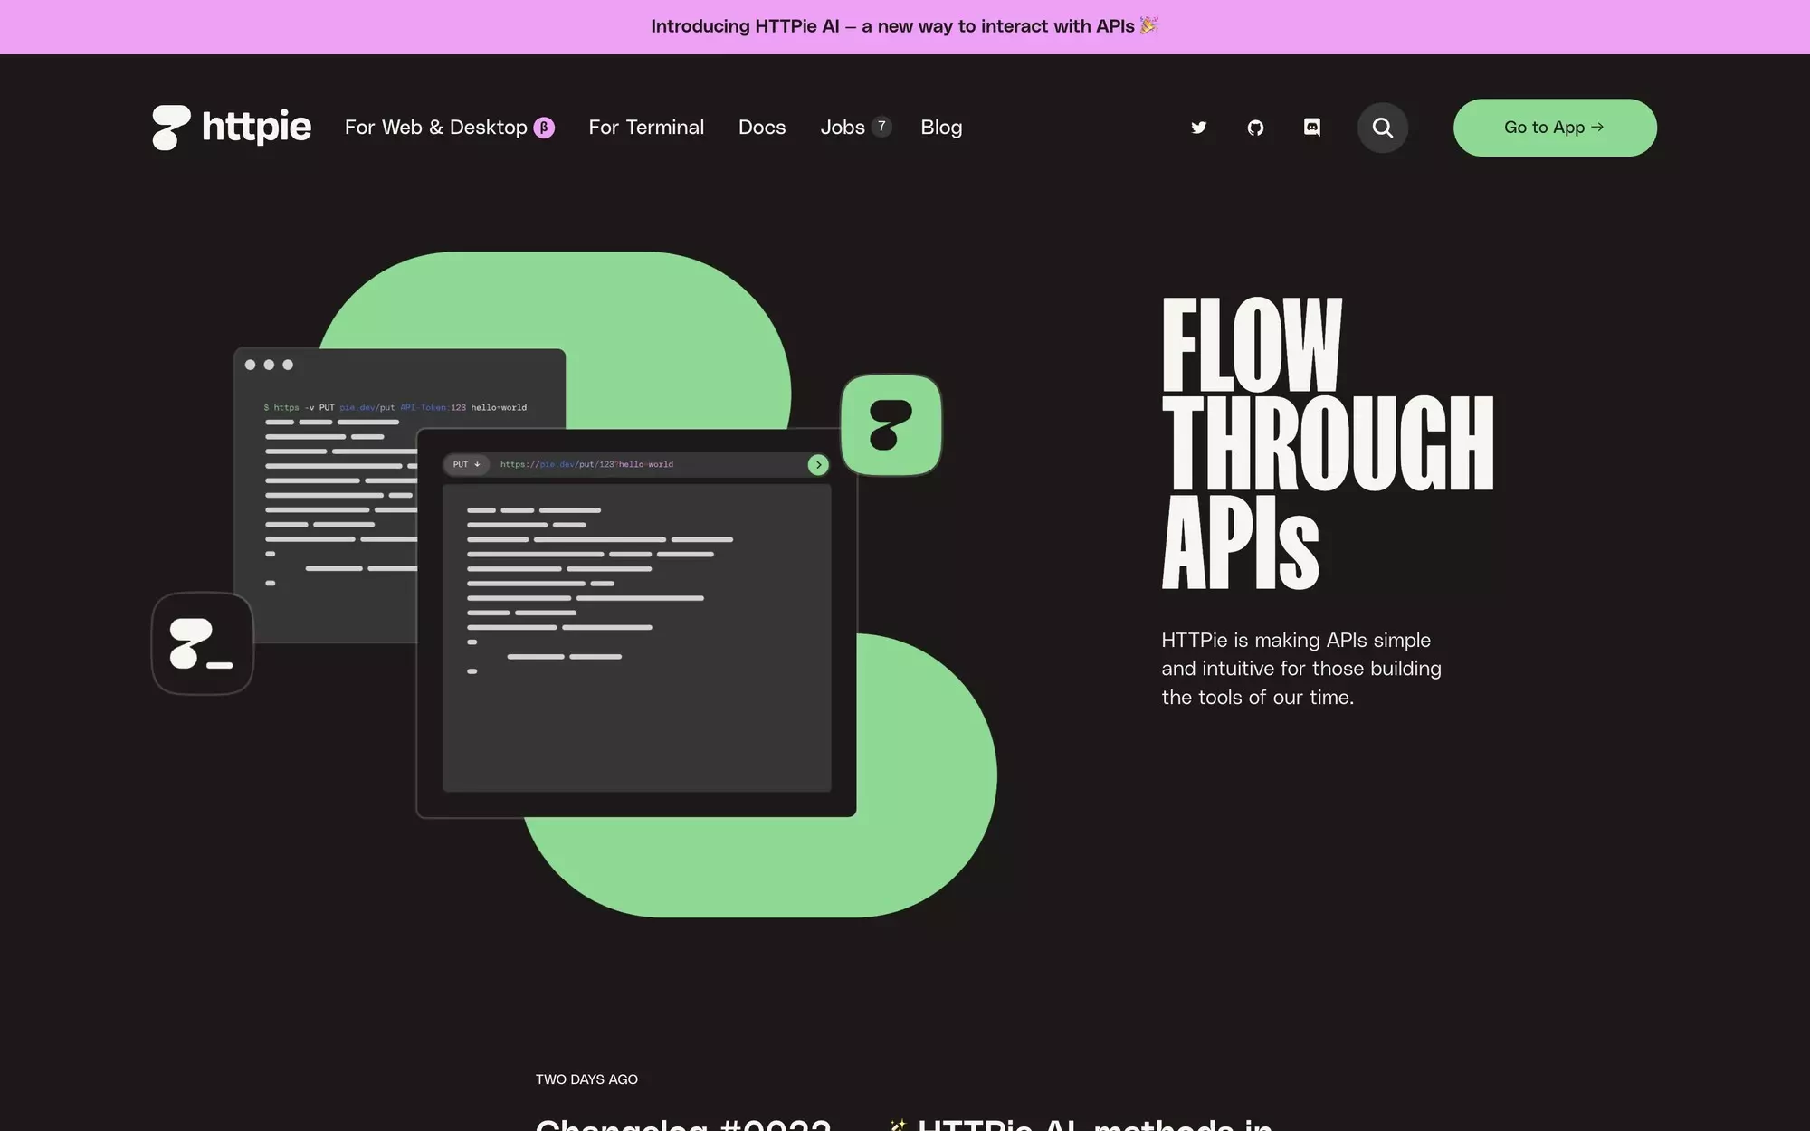Screen dimensions: 1810x1131
Task: Go to the For Terminal page
Action: point(646,128)
